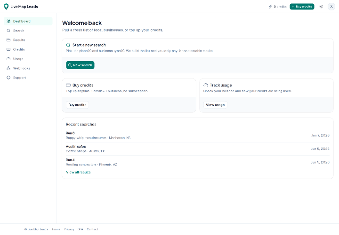Viewport: 339px width, 235px height.
Task: Click the Usage gauge icon in sidebar
Action: (x=8, y=59)
